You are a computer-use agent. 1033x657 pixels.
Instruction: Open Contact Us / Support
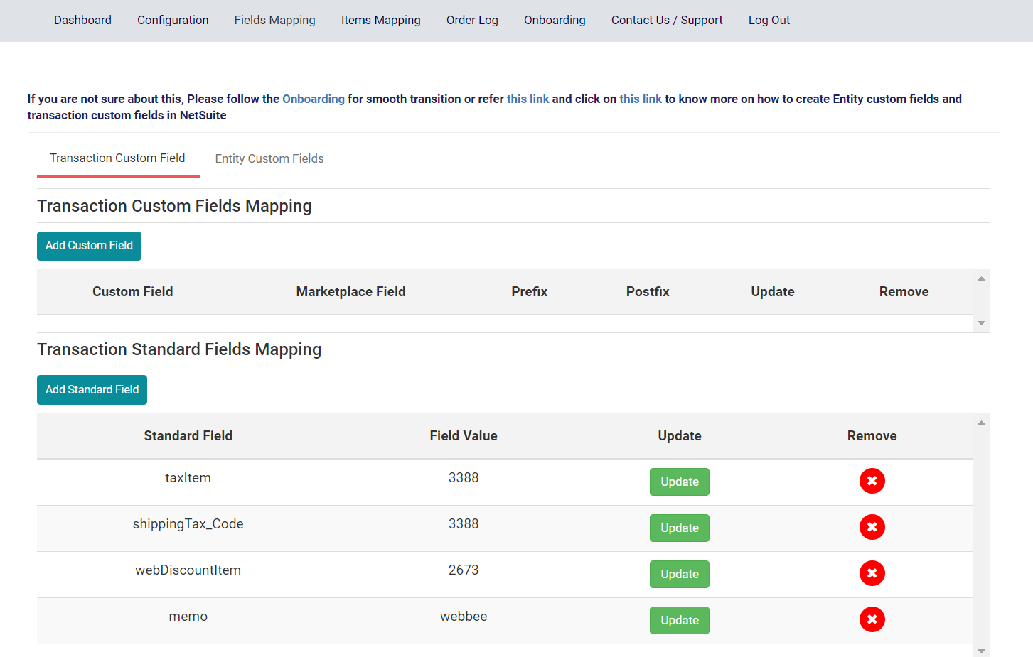coord(666,20)
